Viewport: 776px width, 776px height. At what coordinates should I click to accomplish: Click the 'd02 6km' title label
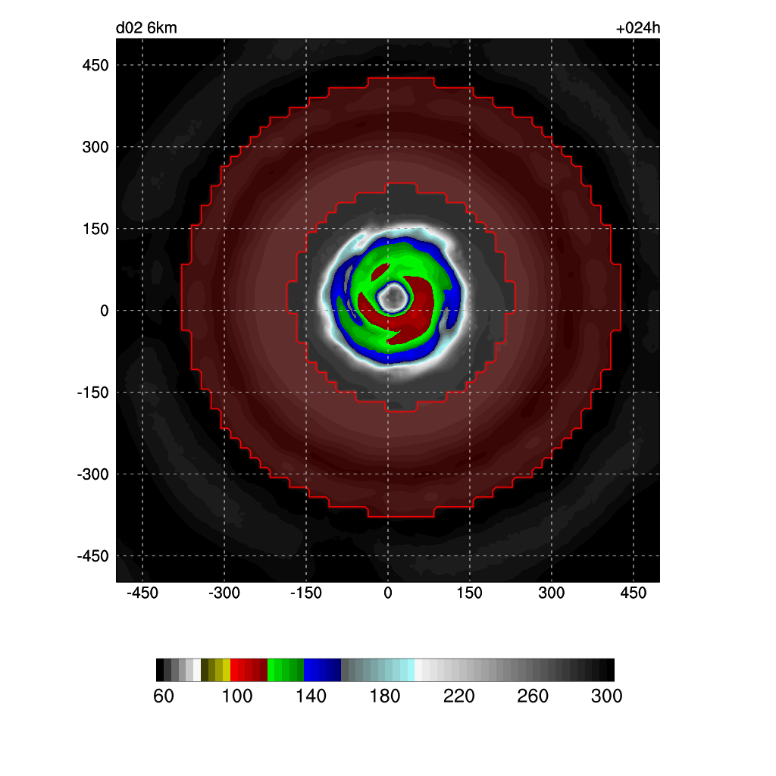[x=146, y=28]
